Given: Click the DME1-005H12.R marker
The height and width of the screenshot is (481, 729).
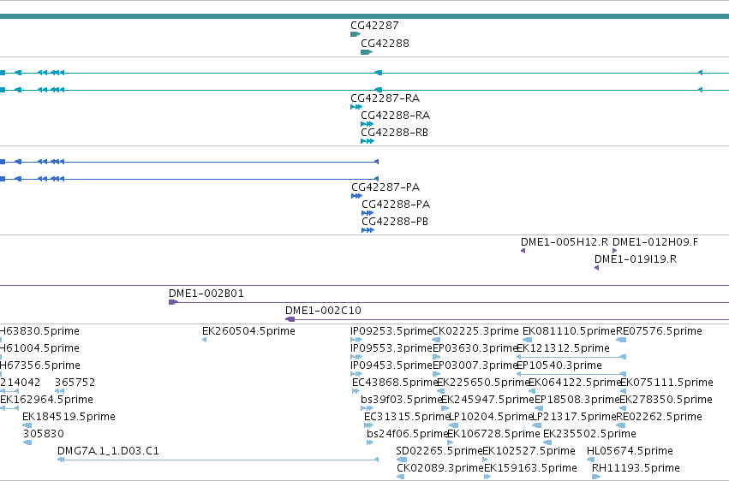Looking at the screenshot, I should tap(523, 251).
